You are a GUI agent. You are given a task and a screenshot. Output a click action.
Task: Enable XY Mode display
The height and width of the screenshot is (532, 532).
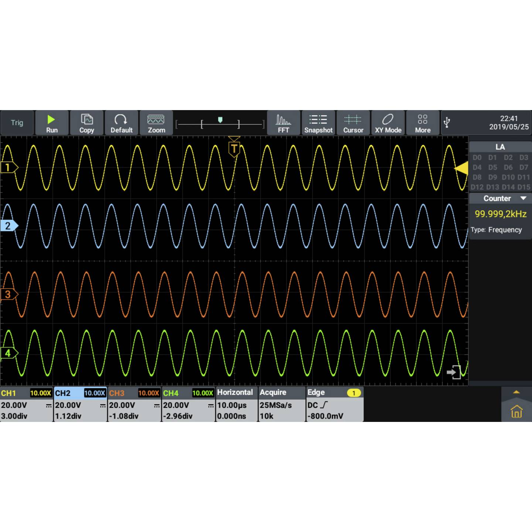click(x=388, y=123)
